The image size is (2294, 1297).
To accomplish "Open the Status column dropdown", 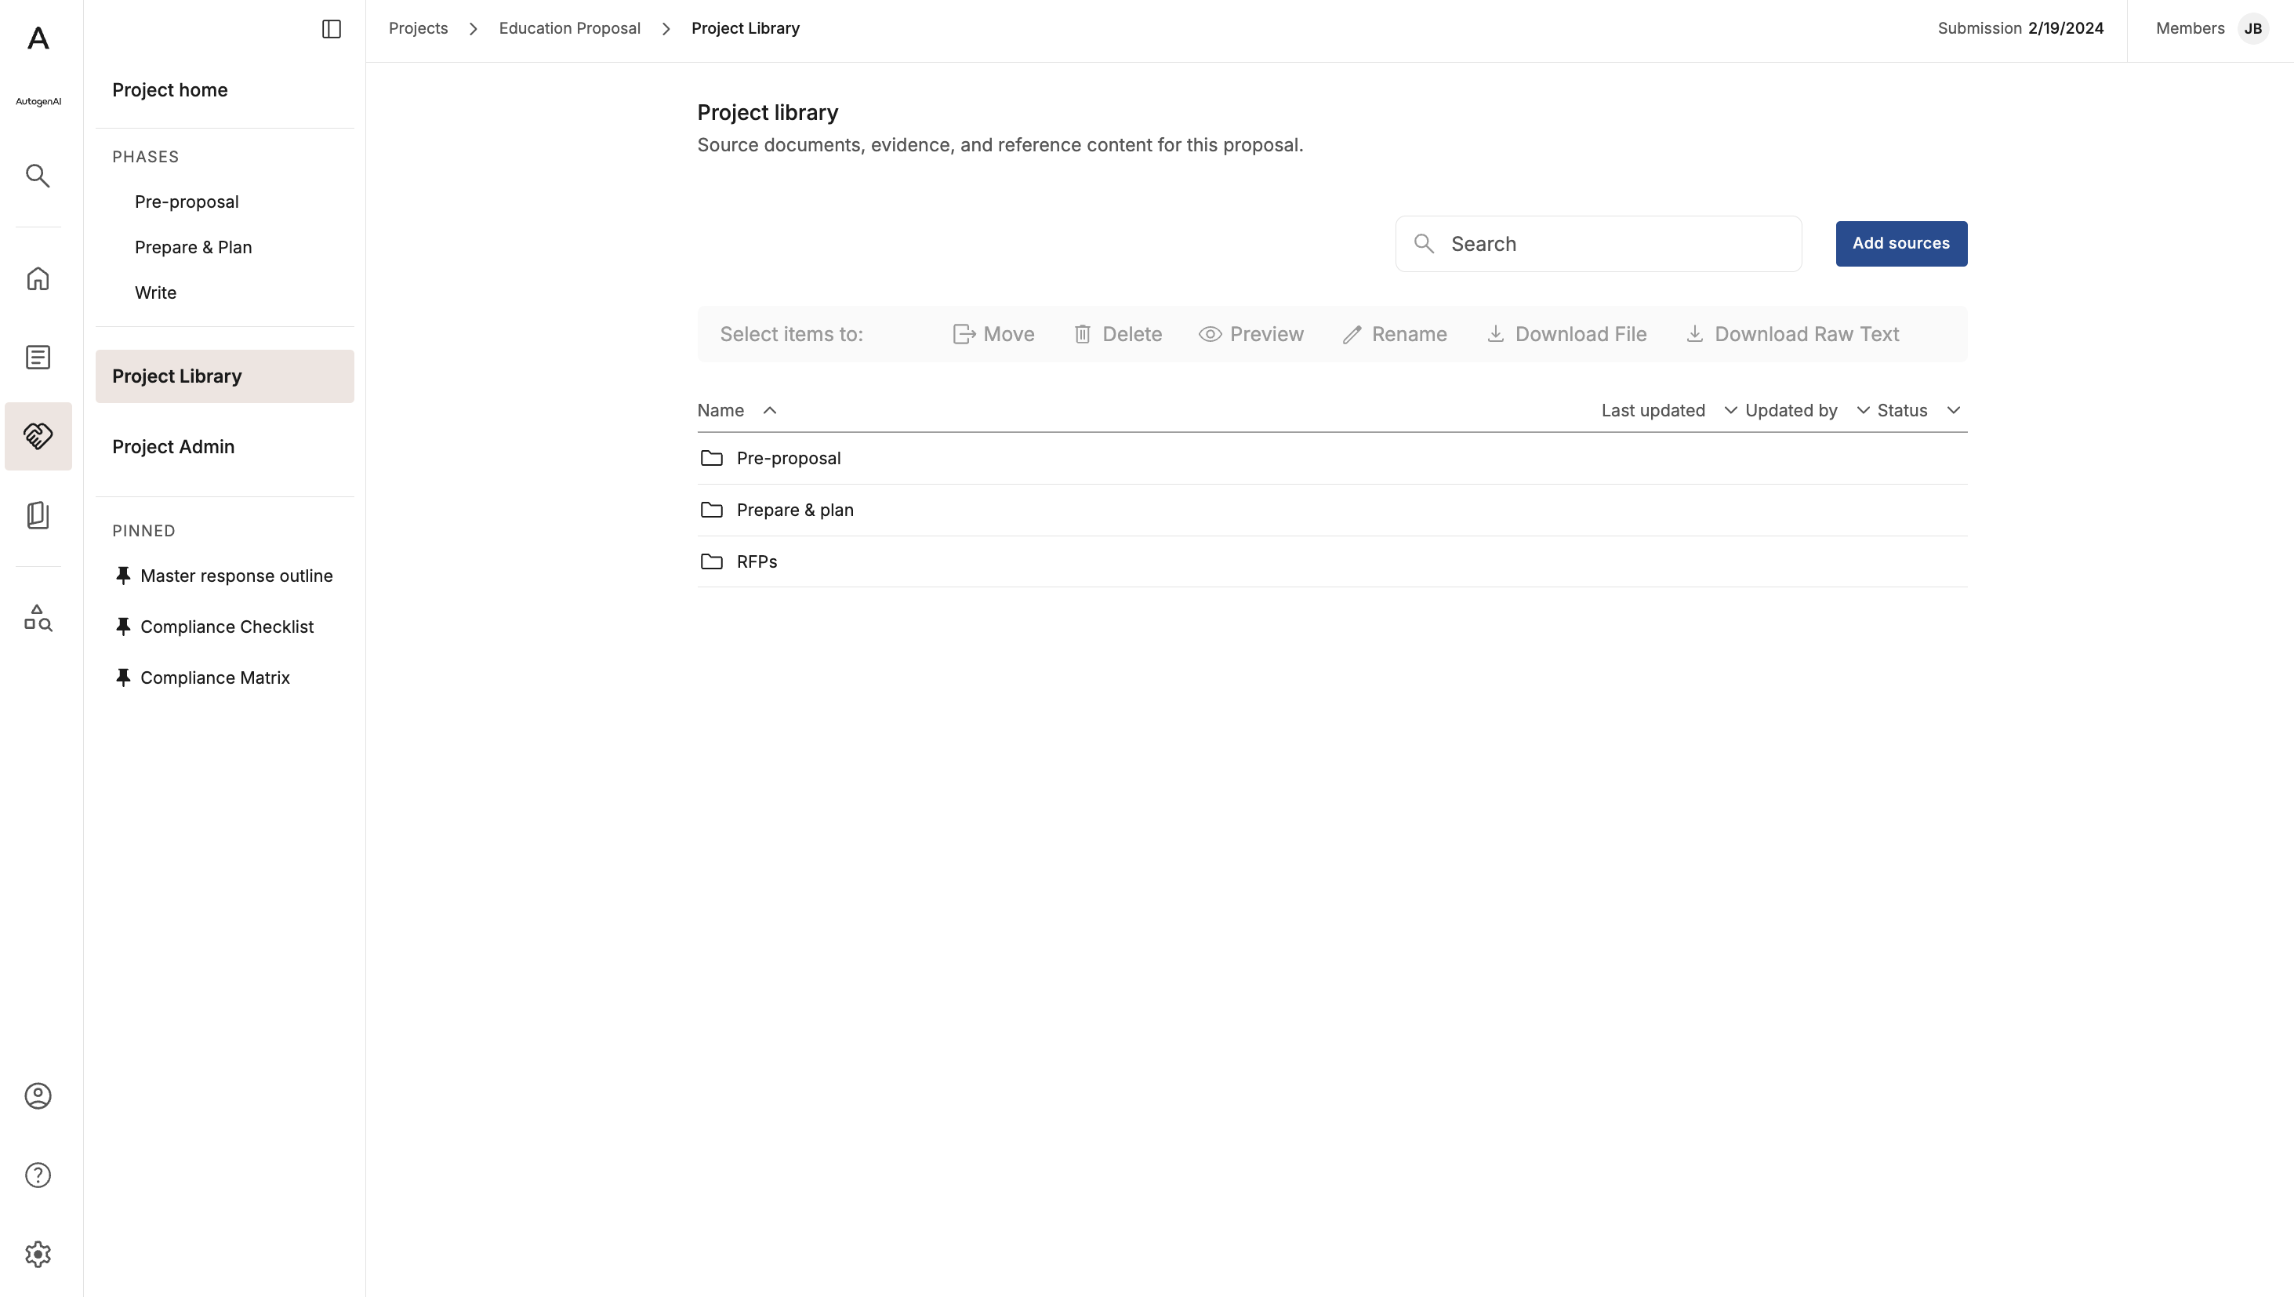I will (1954, 411).
